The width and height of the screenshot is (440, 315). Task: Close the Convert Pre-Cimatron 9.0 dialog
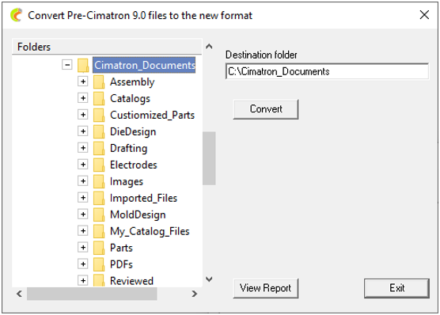[x=424, y=15]
